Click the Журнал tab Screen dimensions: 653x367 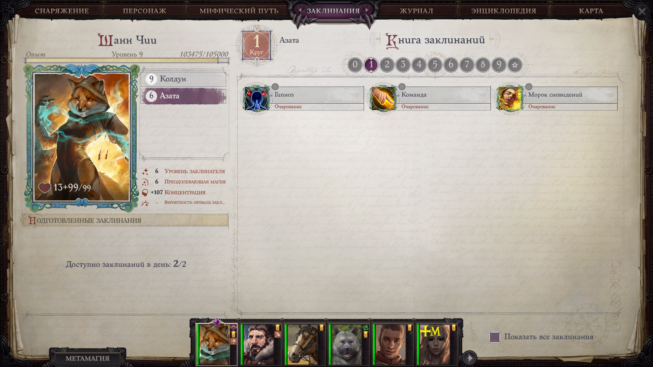click(416, 11)
